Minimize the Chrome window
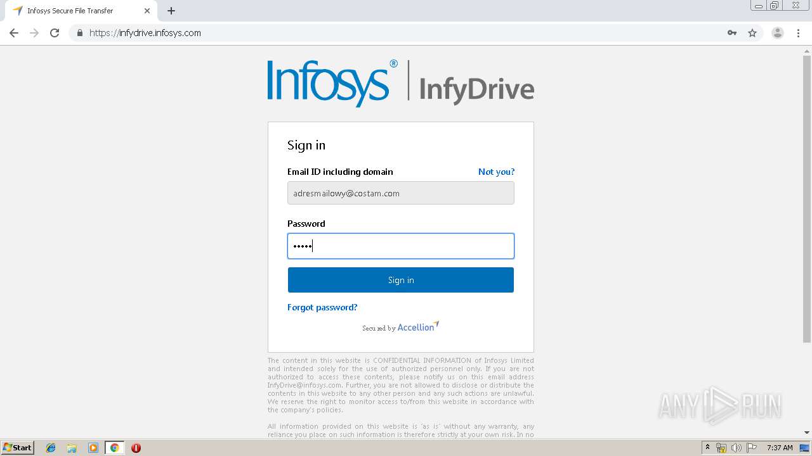This screenshot has height=456, width=812. (758, 6)
